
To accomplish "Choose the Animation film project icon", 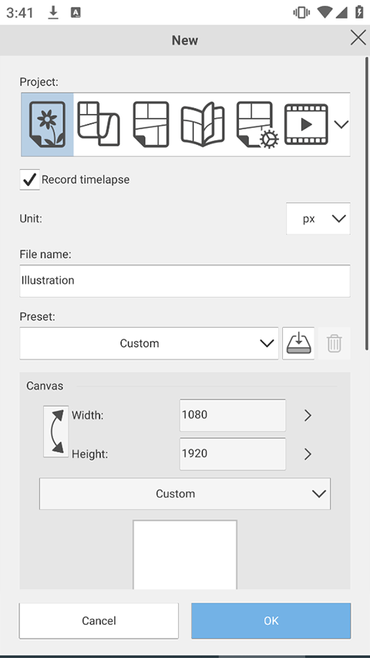I will click(x=306, y=124).
